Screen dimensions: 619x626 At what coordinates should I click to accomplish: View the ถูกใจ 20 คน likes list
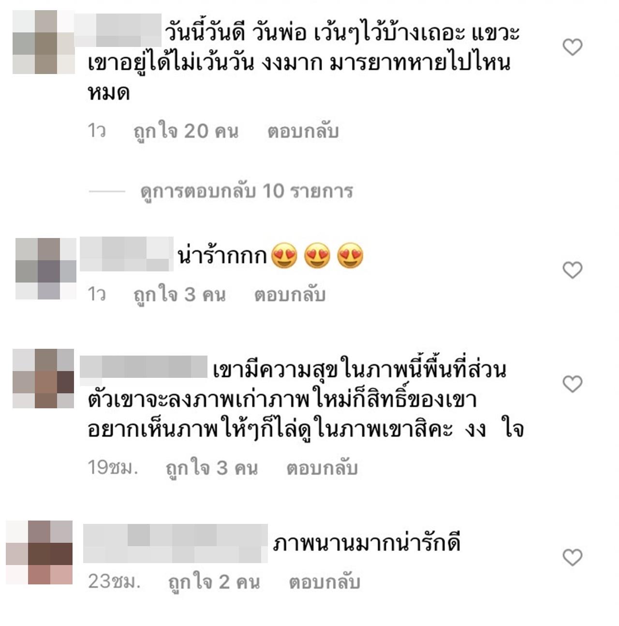(x=186, y=132)
